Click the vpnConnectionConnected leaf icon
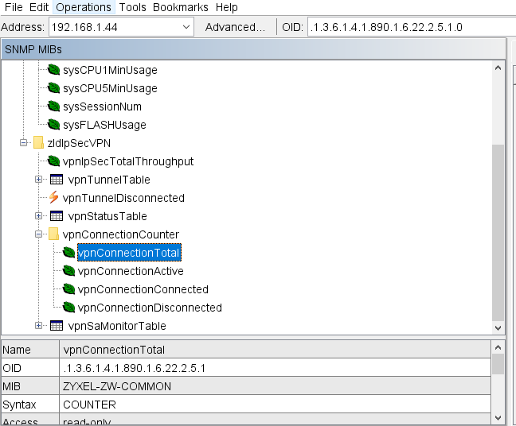 (68, 289)
